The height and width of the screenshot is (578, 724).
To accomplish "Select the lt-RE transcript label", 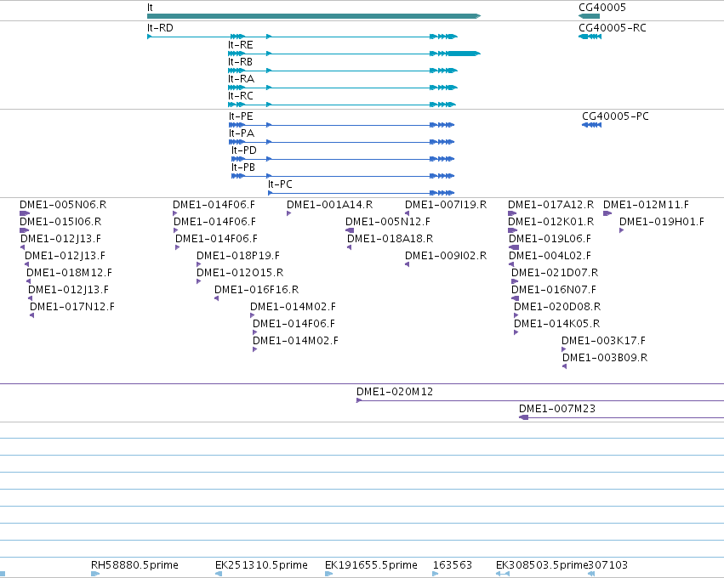I will (241, 45).
